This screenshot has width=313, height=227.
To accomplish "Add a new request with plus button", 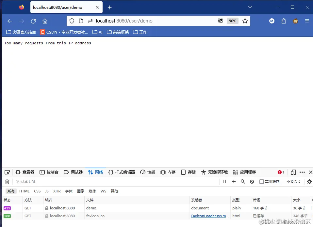I will point(234,182).
